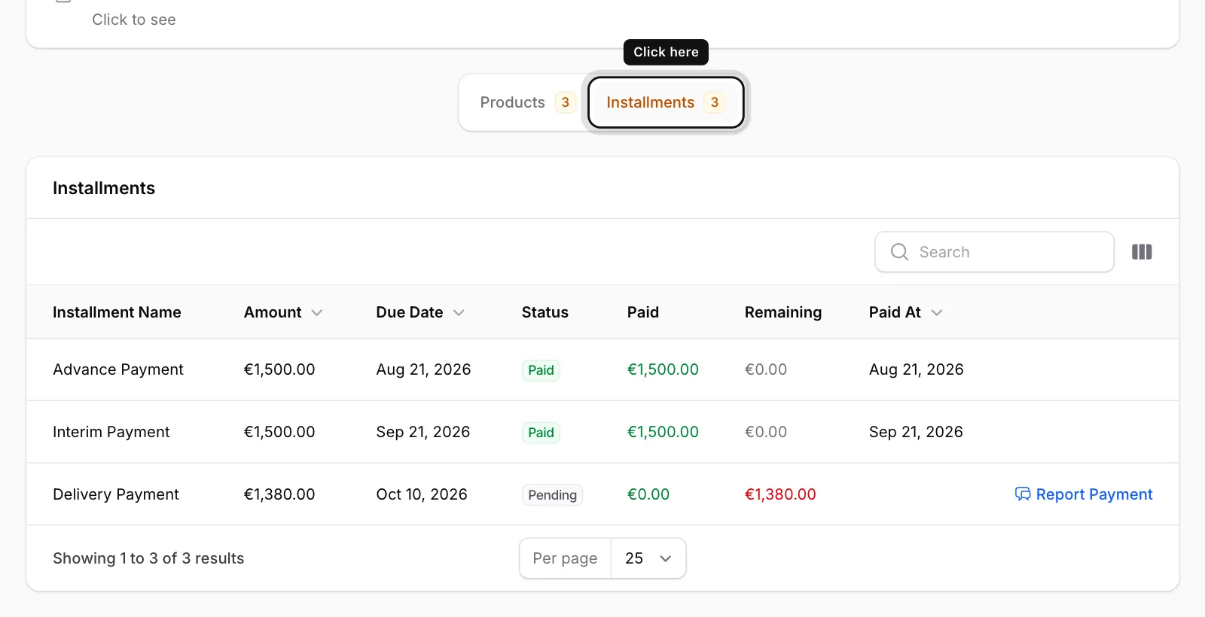Image resolution: width=1205 pixels, height=617 pixels.
Task: Click the Remaining column header
Action: coord(783,312)
